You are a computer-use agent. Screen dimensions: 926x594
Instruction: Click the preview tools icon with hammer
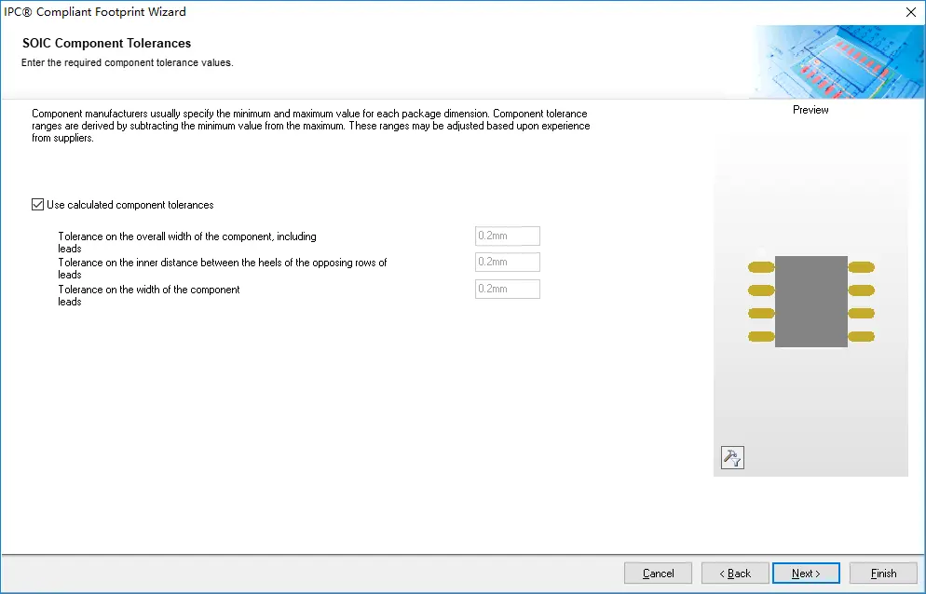tap(732, 457)
